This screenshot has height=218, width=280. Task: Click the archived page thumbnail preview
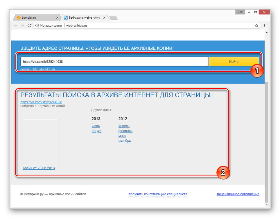click(41, 142)
